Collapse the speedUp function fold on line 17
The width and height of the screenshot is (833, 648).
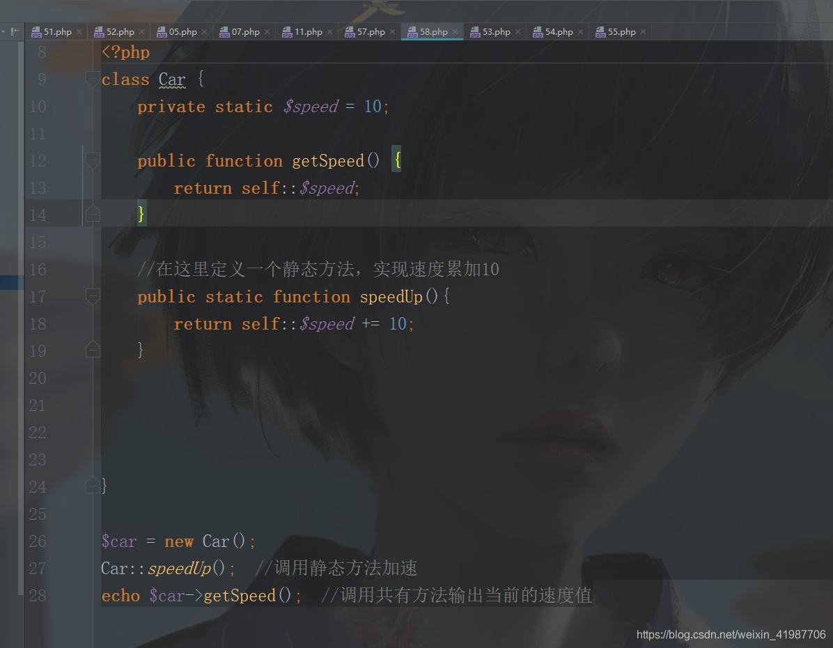93,296
